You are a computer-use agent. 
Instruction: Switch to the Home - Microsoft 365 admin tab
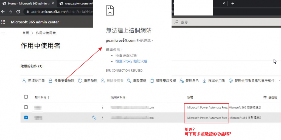[x=29, y=3]
